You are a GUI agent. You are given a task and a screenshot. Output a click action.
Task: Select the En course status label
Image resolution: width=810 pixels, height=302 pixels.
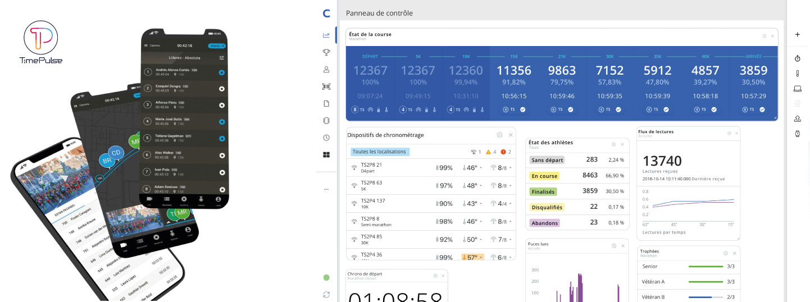544,176
